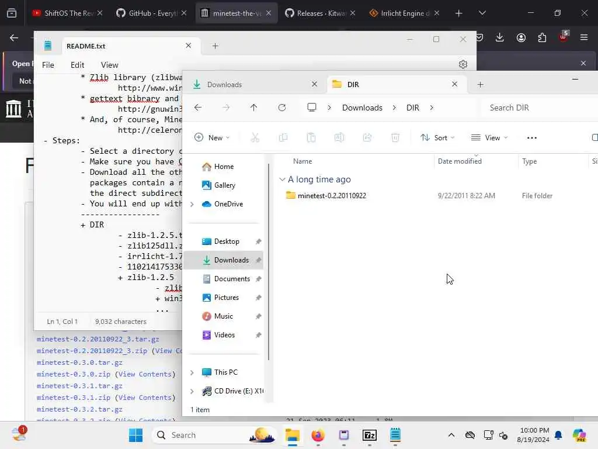Click the Firefox back navigation arrow

[14, 37]
